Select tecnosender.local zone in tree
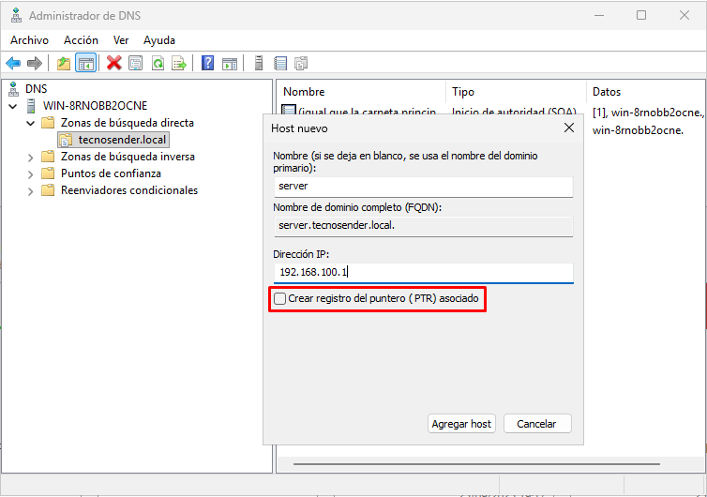The image size is (707, 497). (122, 140)
